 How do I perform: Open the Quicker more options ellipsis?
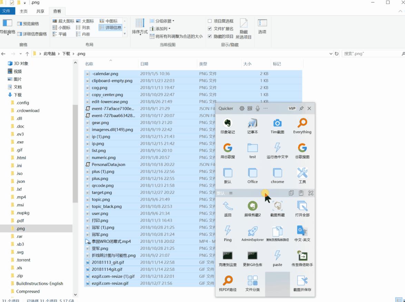pos(266,108)
